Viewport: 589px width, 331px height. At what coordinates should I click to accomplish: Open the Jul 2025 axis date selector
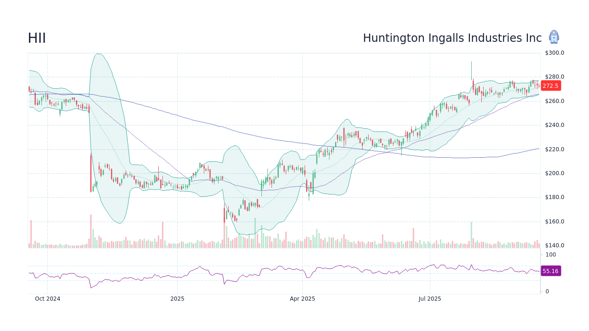[430, 299]
